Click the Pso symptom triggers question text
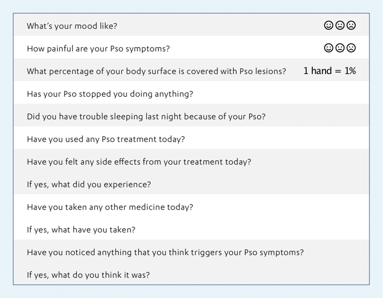The image size is (383, 298). pos(165,252)
